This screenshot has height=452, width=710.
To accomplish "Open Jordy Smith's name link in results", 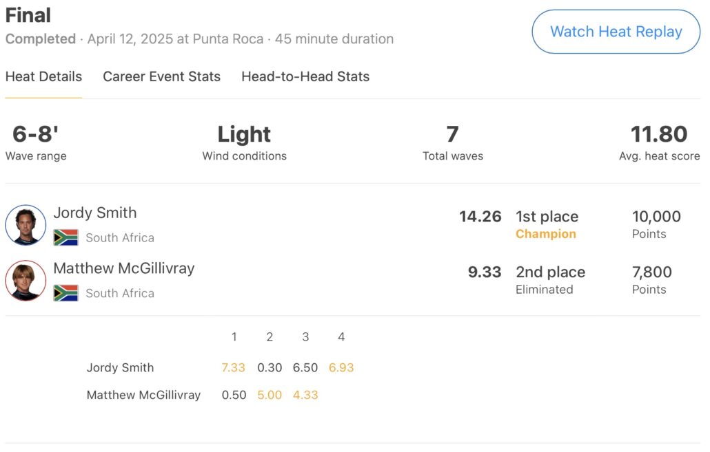I will [95, 213].
